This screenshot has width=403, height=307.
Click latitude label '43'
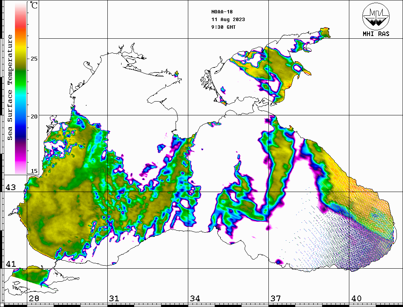tap(10, 187)
